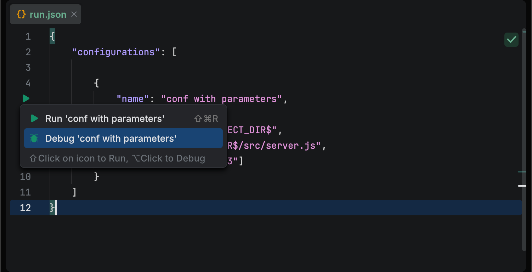
Task: Click line number 10 in the gutter
Action: (25, 177)
